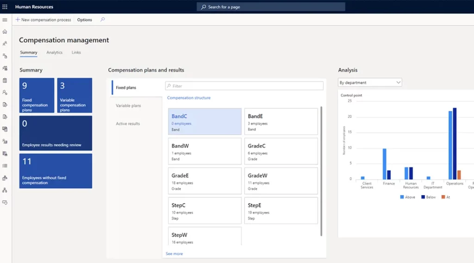Open the clipboard icon in sidebar

point(5,80)
